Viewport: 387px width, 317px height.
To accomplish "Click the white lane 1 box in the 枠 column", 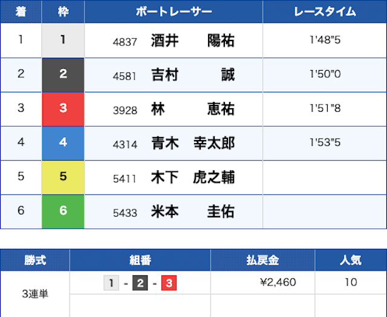I will [x=63, y=40].
